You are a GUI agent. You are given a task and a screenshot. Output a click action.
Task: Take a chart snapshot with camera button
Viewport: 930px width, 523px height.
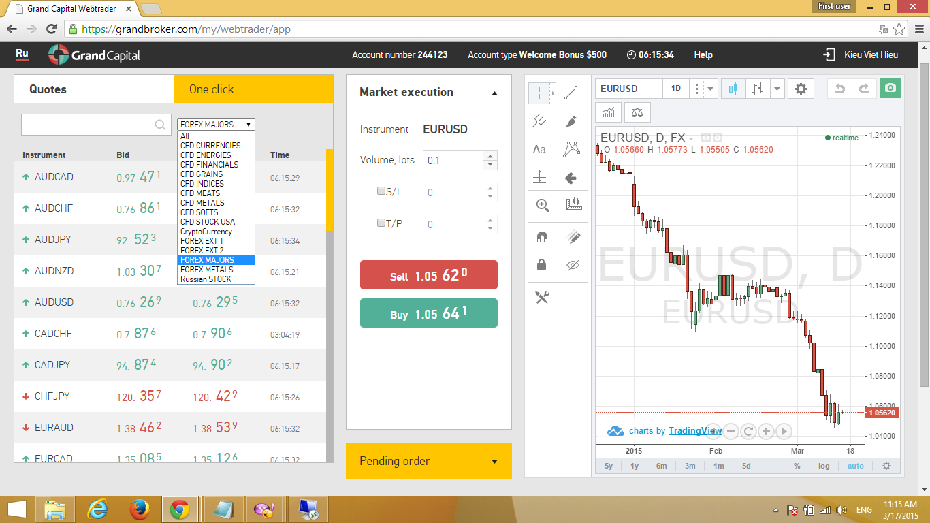point(890,89)
